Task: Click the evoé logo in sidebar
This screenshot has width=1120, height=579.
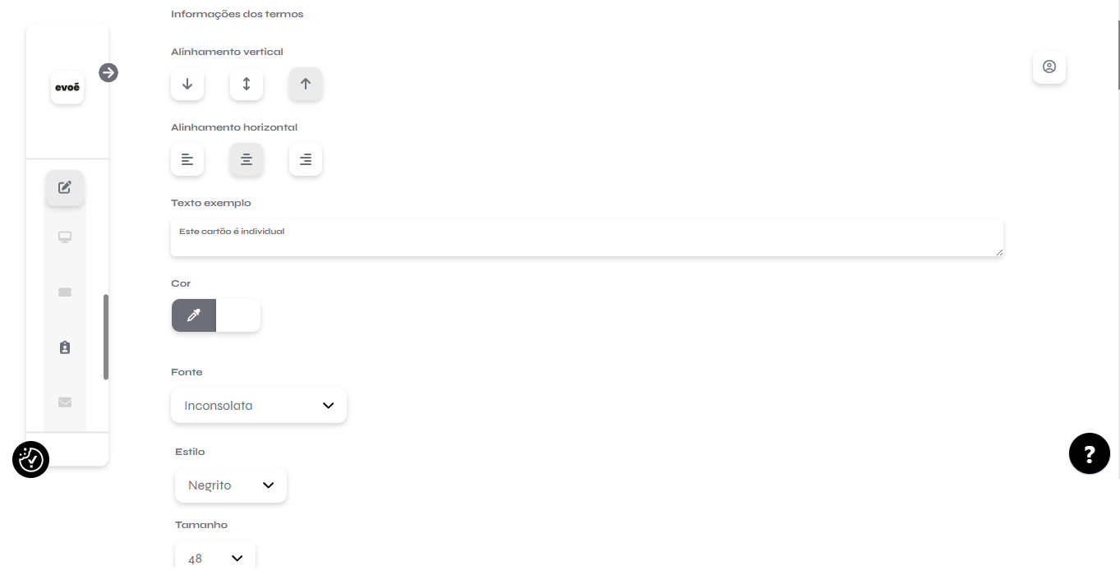Action: pos(67,88)
